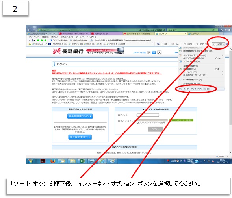
Task: Toggle ソフトウェアキーボードを使用 checkbox
Action: pos(137,123)
